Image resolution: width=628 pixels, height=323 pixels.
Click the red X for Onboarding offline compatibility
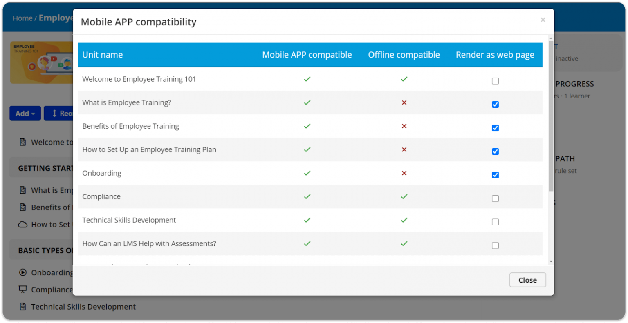[x=404, y=173]
